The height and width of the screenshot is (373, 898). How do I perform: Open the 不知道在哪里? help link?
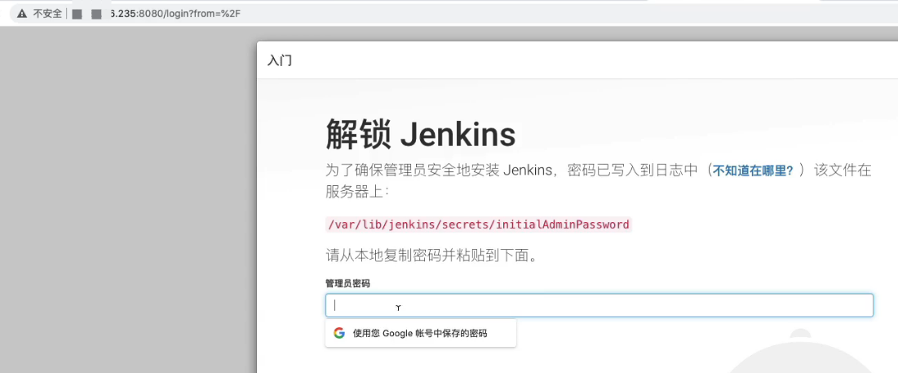click(x=753, y=171)
